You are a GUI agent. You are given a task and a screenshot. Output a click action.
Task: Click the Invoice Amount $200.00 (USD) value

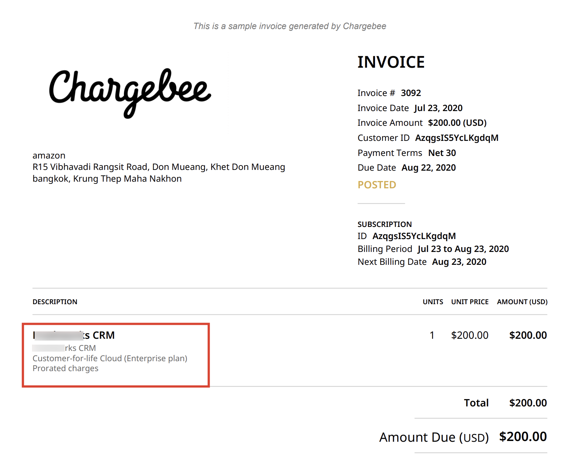click(x=457, y=123)
